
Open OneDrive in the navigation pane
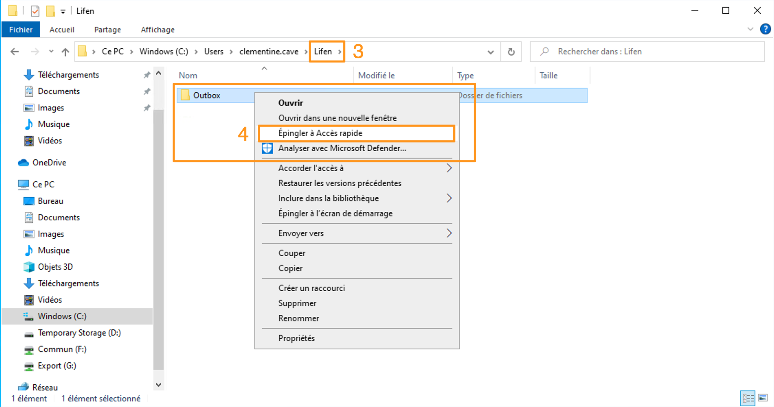[x=49, y=163]
